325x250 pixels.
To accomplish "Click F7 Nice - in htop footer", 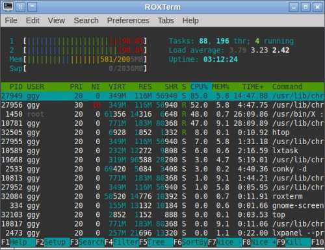I will click(225, 242).
